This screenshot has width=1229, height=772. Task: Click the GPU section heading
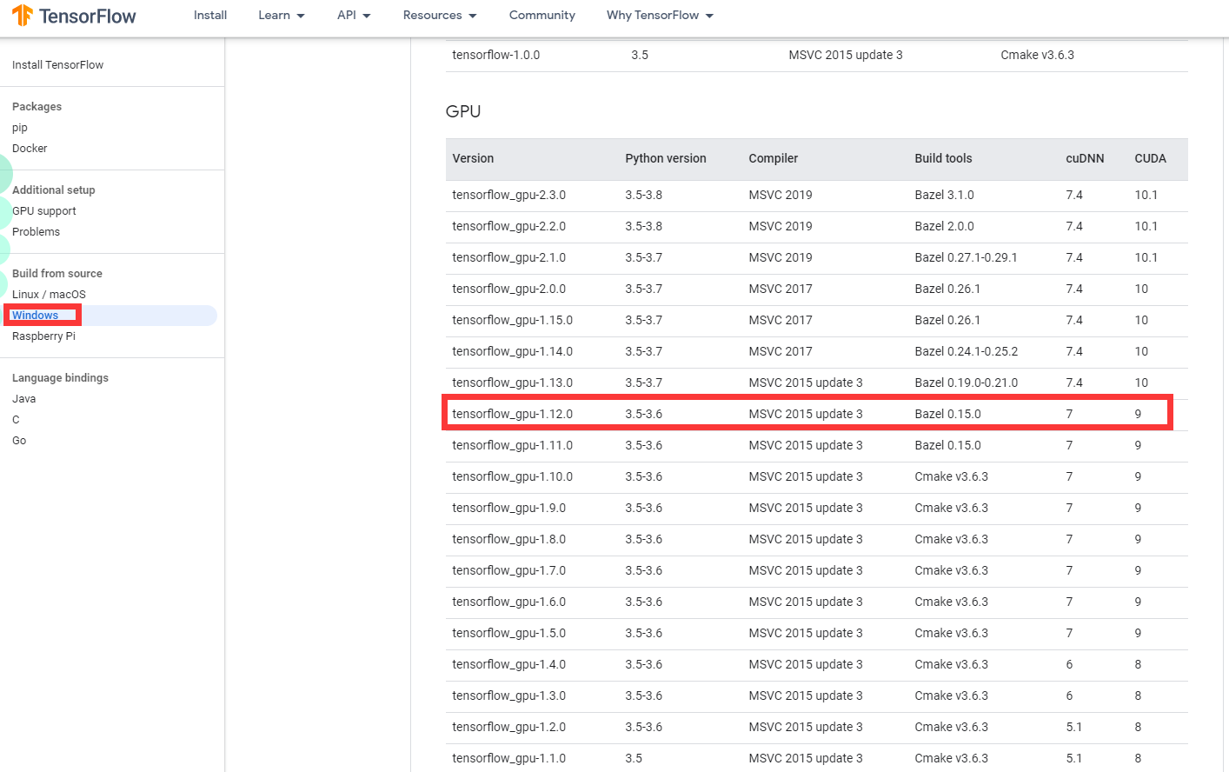point(463,111)
